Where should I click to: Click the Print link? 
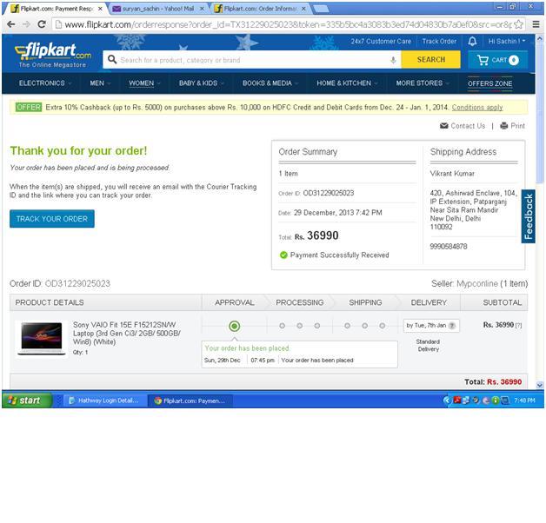coord(512,126)
